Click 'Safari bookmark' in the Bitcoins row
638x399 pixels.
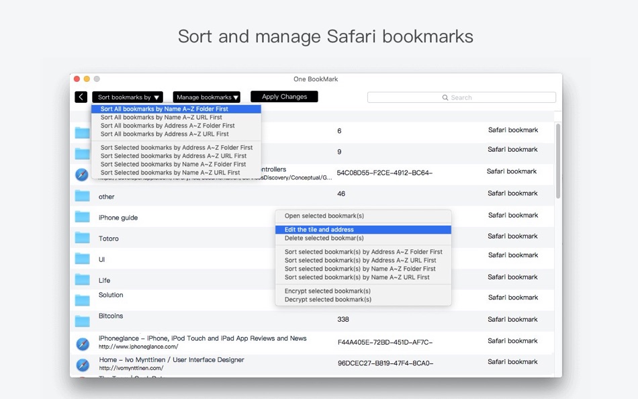click(x=512, y=320)
